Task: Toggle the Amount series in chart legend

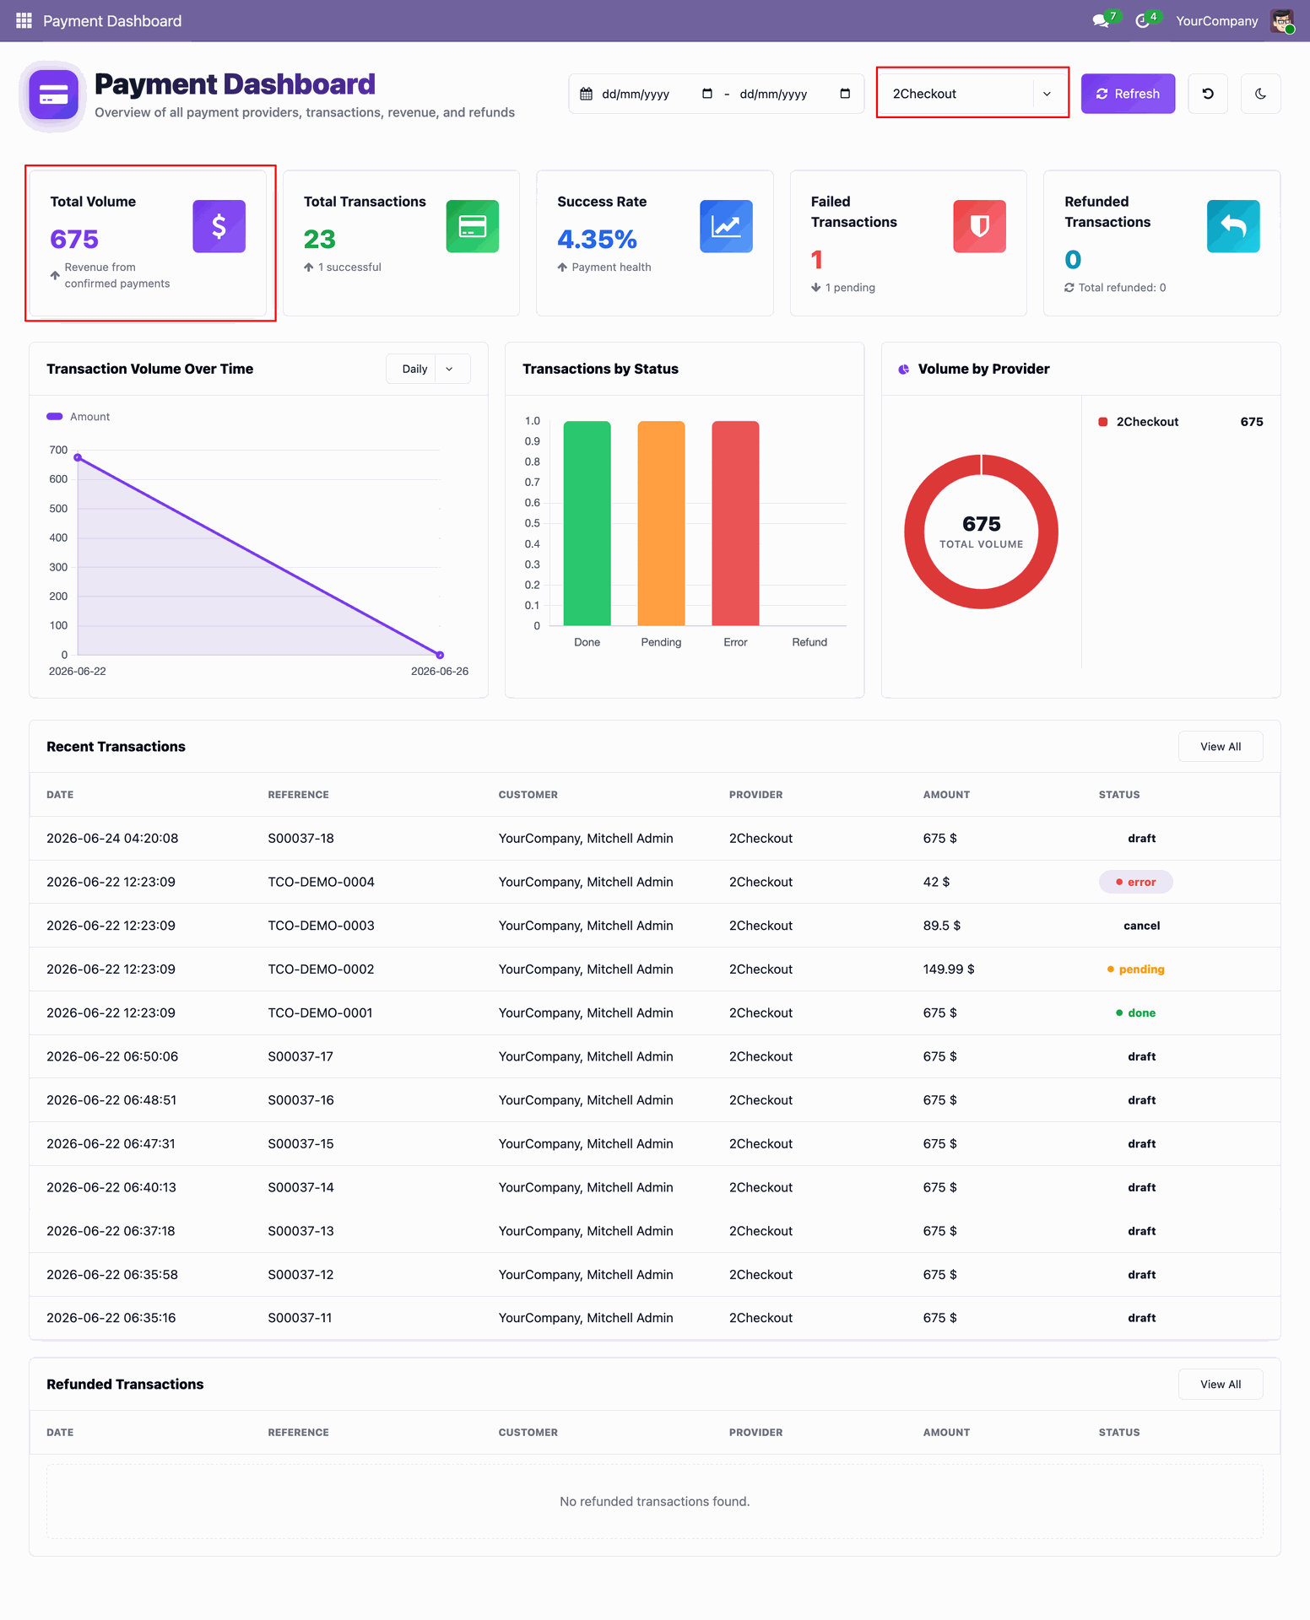Action: (x=78, y=417)
